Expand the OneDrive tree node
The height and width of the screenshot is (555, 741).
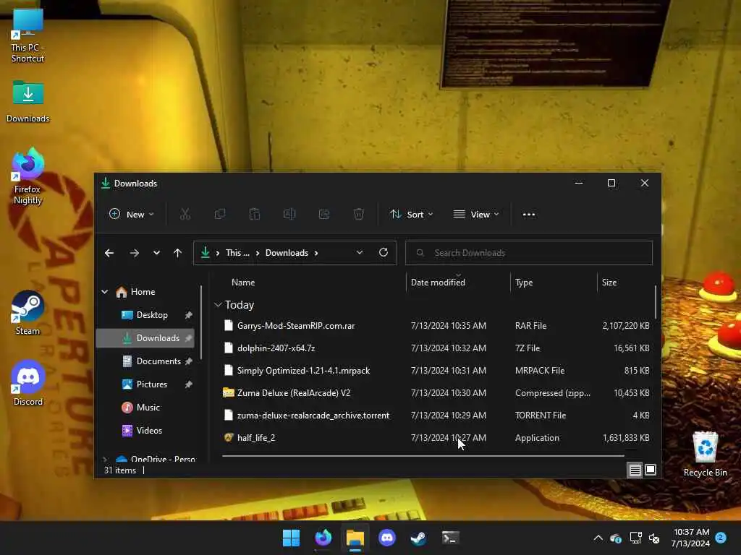(105, 459)
